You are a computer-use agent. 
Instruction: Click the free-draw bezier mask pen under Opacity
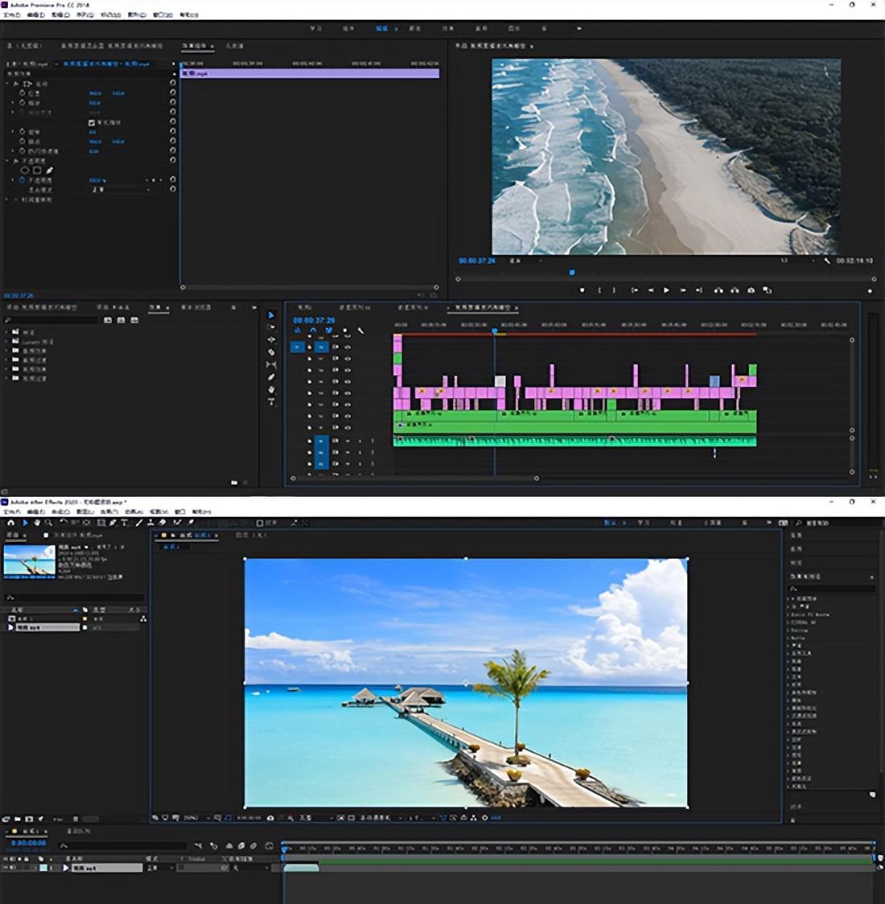(x=50, y=170)
